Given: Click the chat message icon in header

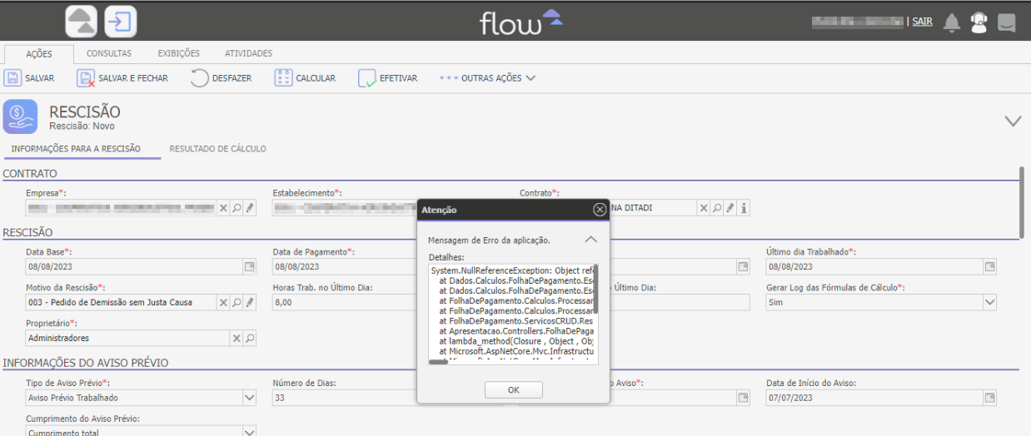Looking at the screenshot, I should [1007, 22].
